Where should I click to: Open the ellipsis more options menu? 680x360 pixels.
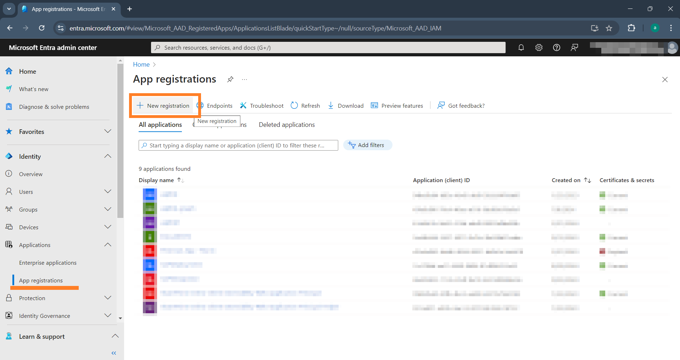click(x=245, y=79)
